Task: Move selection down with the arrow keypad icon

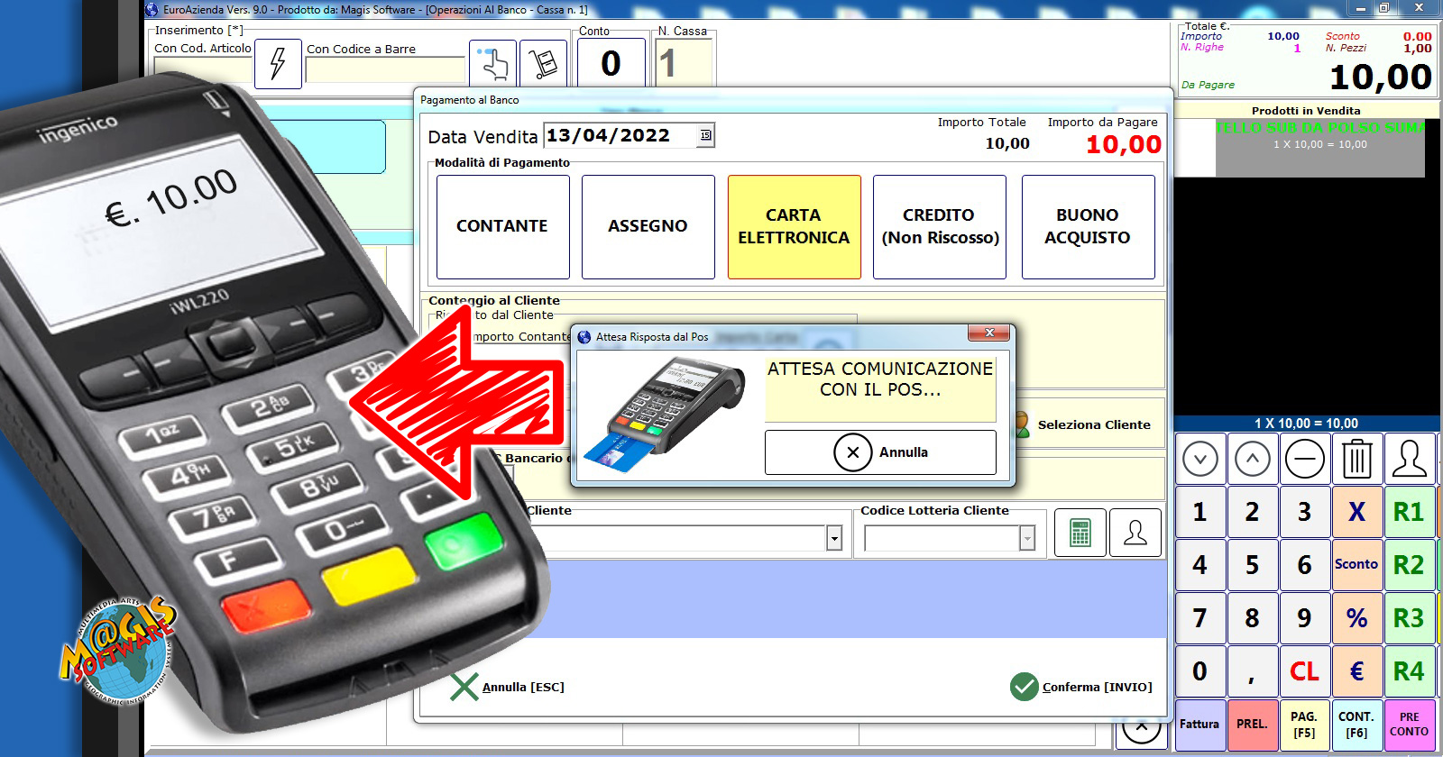Action: (x=1199, y=459)
